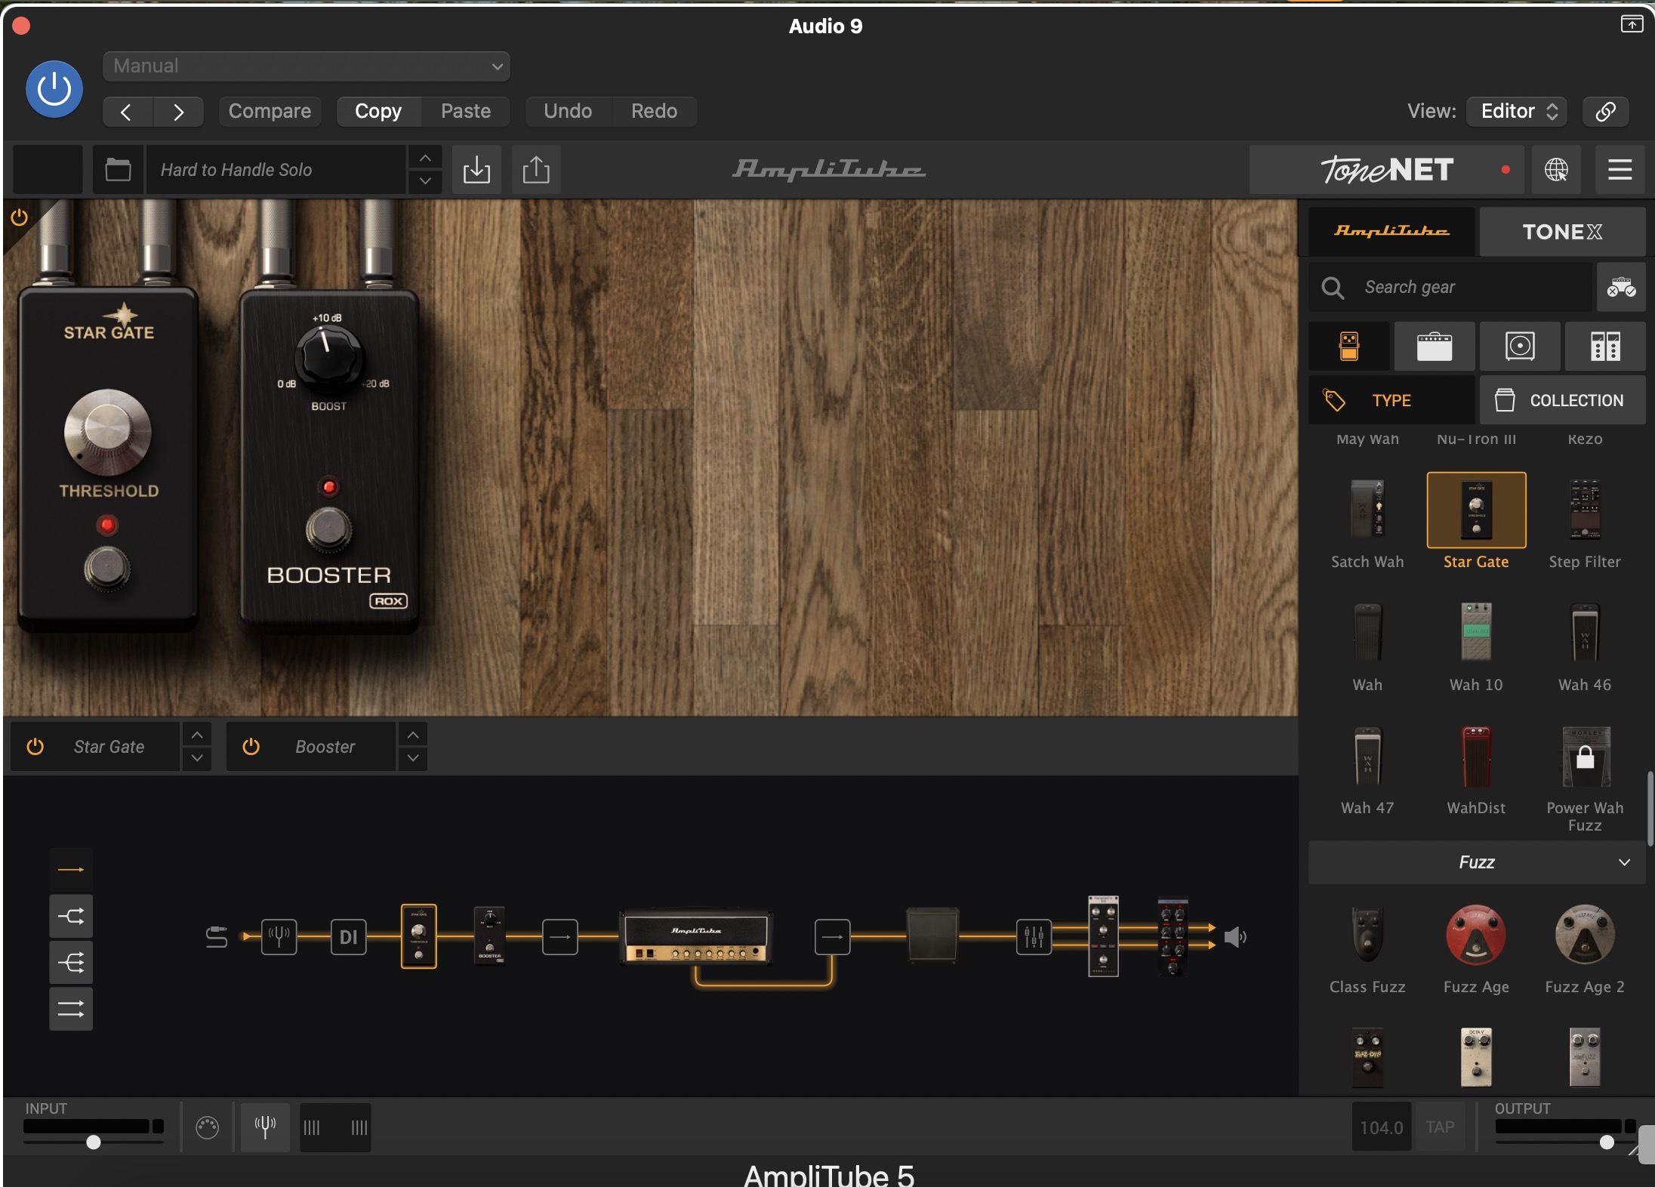Select the cabinet speaker category icon
Viewport: 1655px width, 1187px height.
1520,346
